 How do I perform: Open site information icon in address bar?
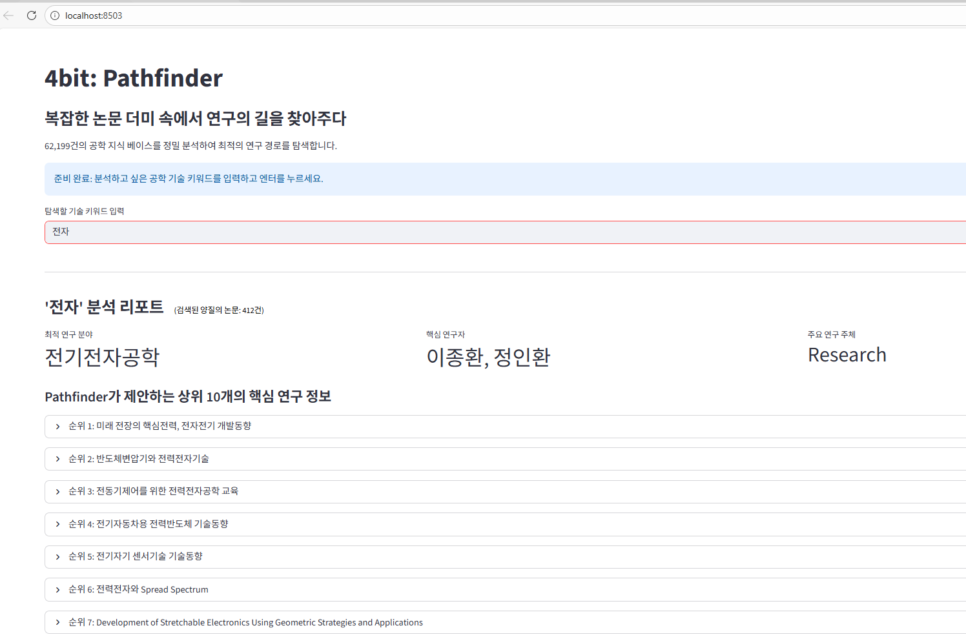pos(55,15)
